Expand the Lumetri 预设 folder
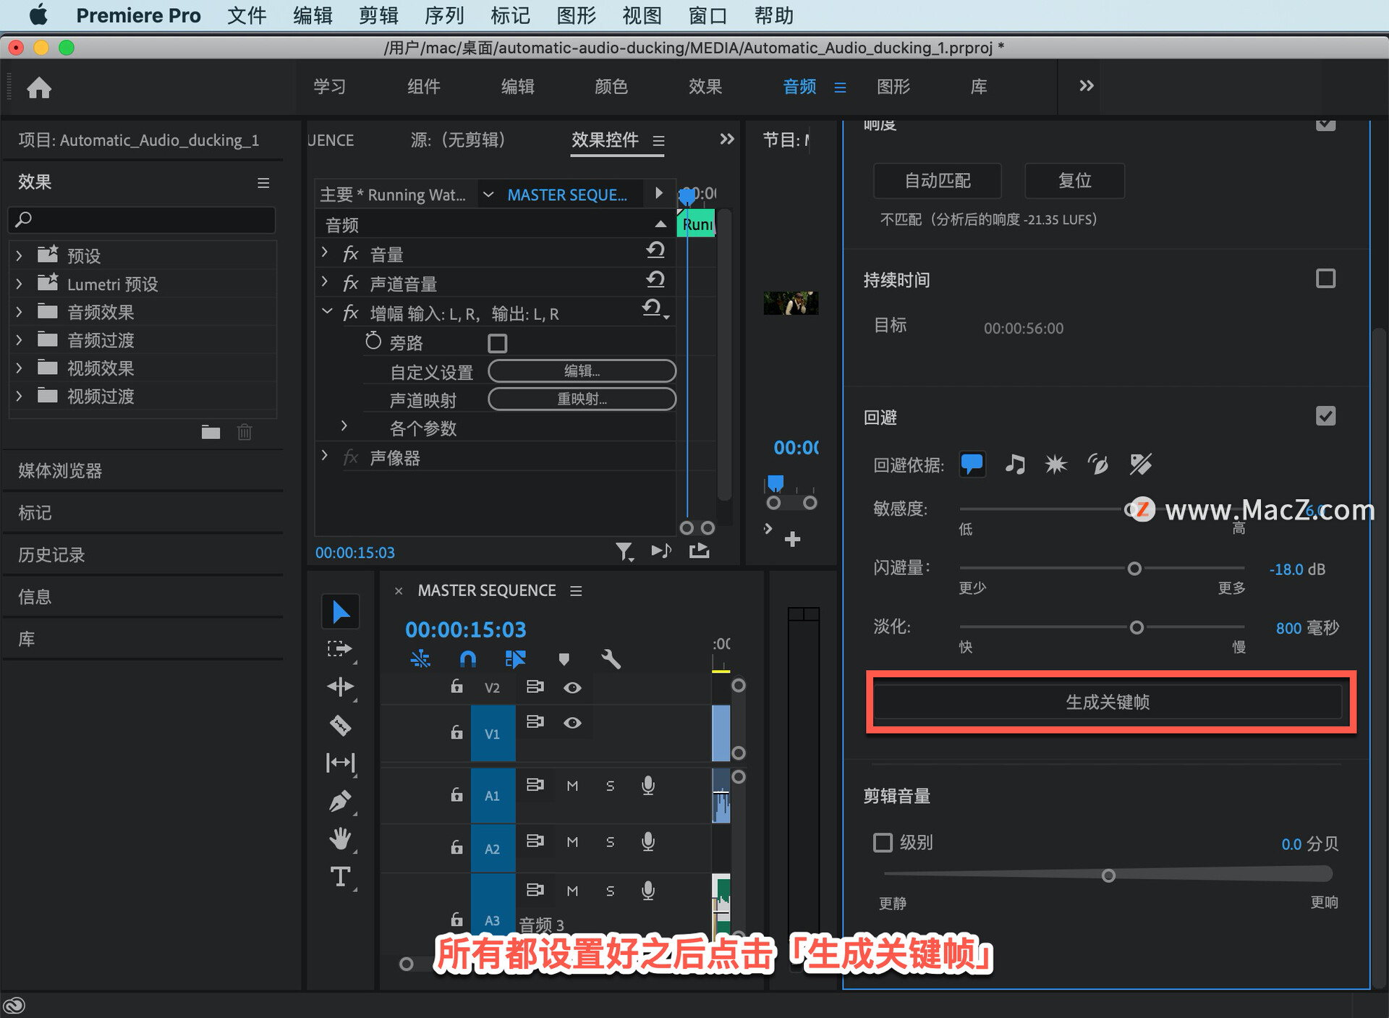Screen dimensions: 1389x1018 [x=19, y=284]
